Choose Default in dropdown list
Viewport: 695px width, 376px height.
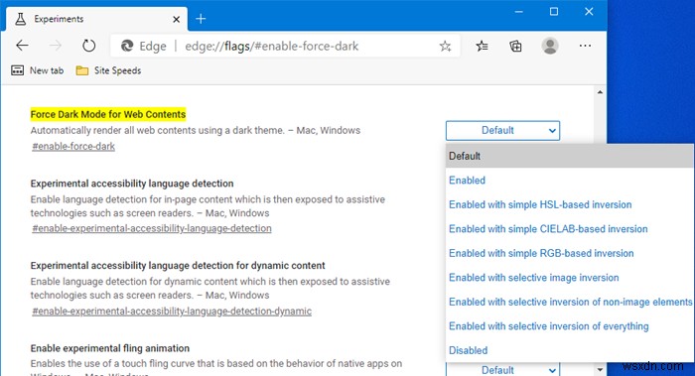[570, 156]
